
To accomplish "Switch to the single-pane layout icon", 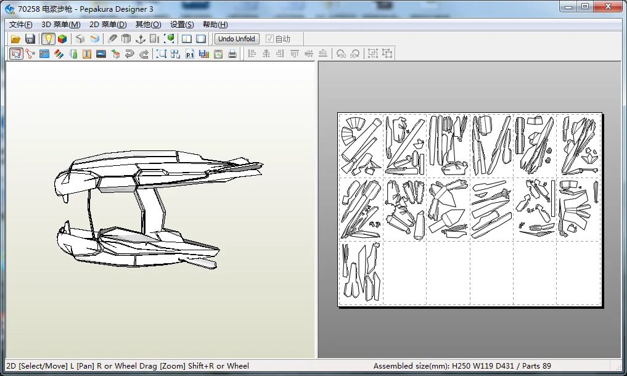I will [201, 39].
